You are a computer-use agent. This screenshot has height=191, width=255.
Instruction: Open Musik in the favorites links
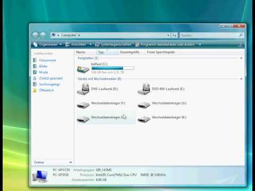[44, 72]
